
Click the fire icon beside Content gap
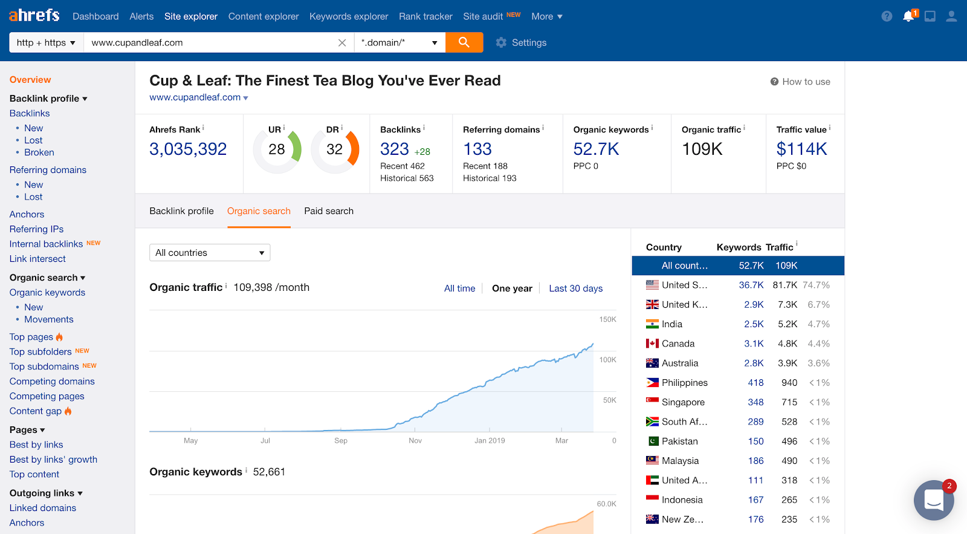coord(68,411)
